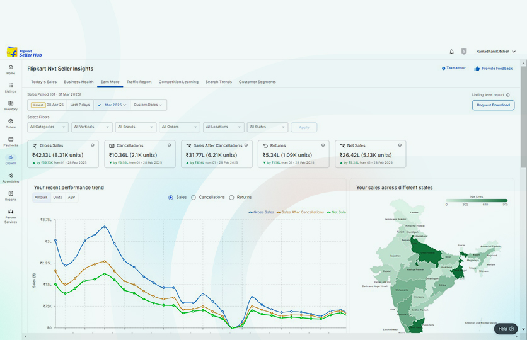Click the Request Download button
The width and height of the screenshot is (527, 340).
(x=493, y=105)
